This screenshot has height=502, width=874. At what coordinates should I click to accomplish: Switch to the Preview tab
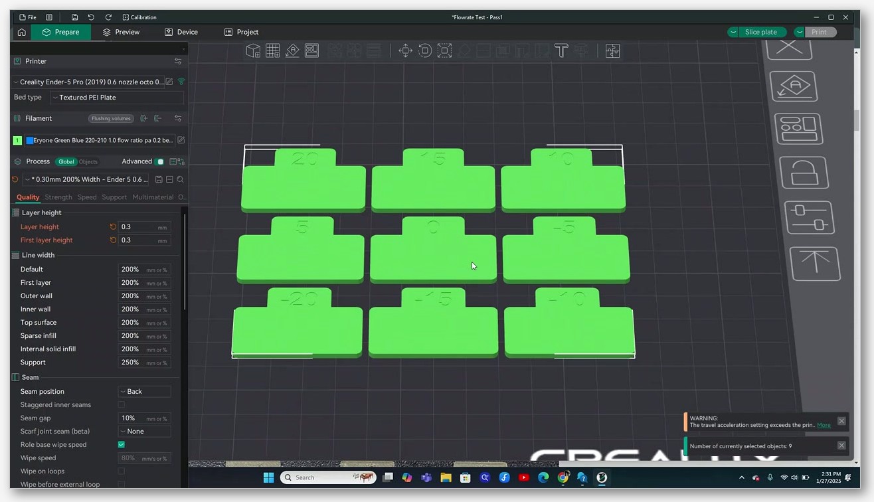point(121,32)
